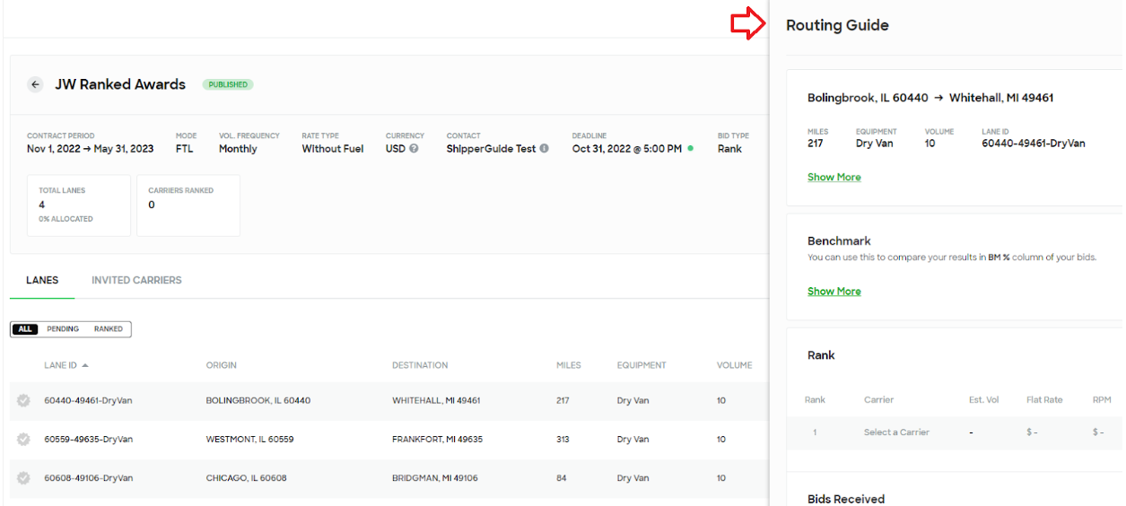
Task: Filter lanes by RANKED
Action: 109,329
